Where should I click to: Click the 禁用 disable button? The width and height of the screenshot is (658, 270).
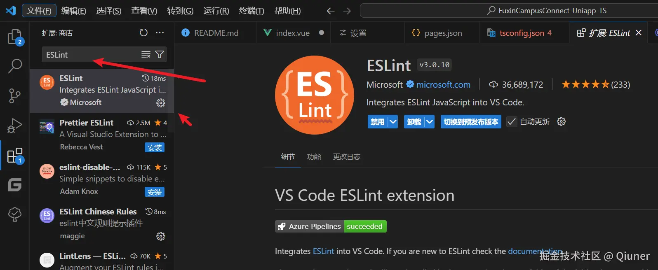pyautogui.click(x=378, y=122)
